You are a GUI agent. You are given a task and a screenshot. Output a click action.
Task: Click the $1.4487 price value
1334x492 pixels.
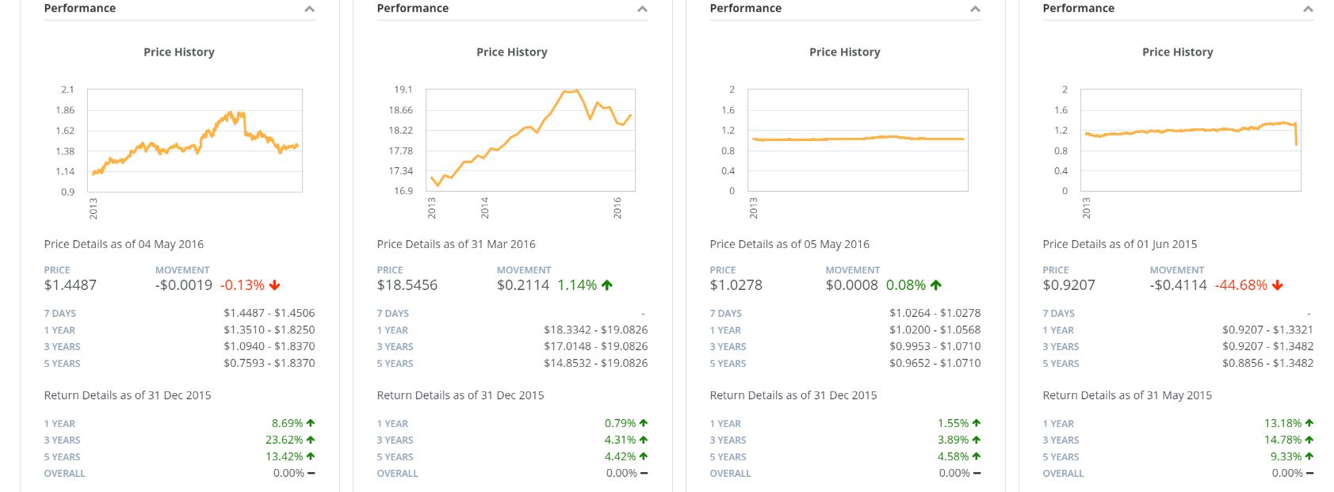71,285
